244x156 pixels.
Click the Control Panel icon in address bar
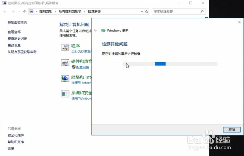pos(31,12)
